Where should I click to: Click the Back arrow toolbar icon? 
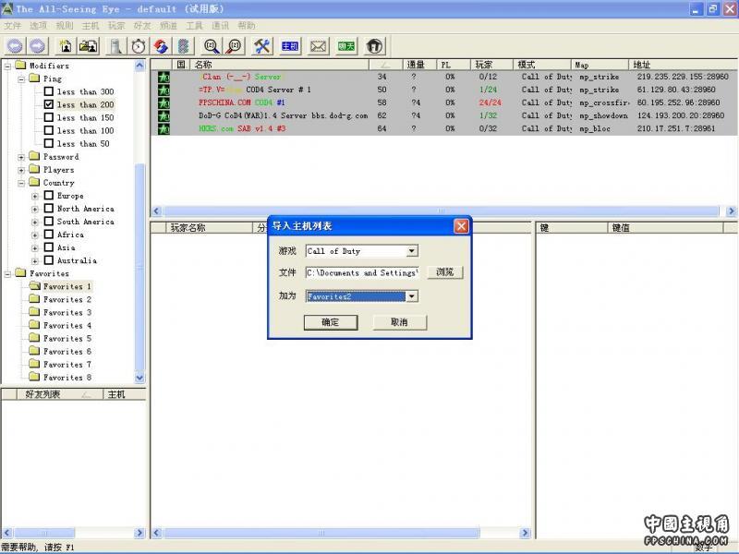pos(15,46)
